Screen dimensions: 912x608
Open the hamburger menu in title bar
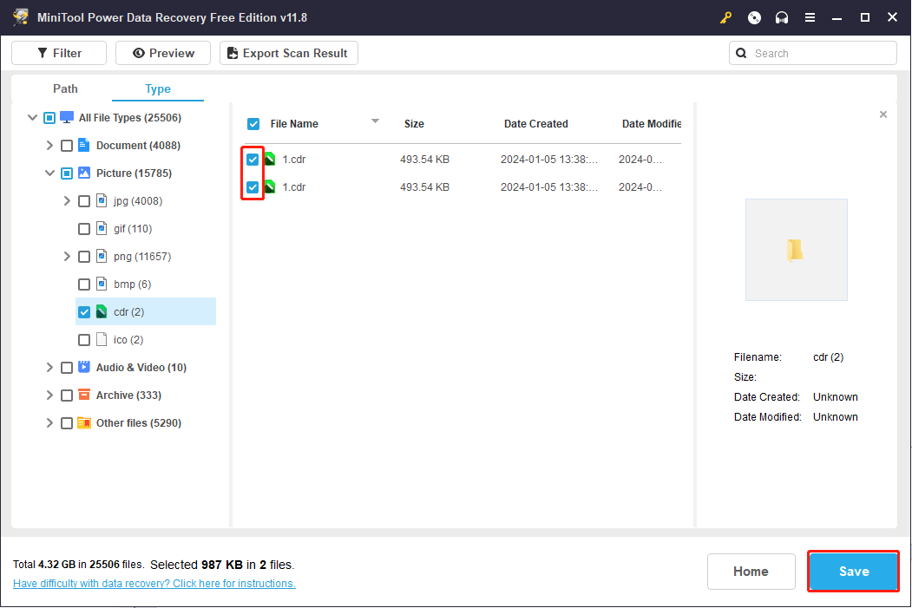click(x=810, y=17)
